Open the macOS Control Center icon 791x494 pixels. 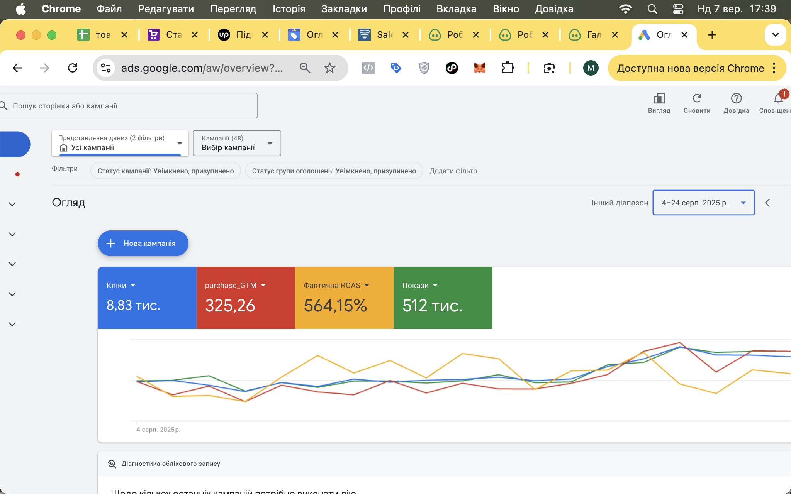tap(678, 9)
